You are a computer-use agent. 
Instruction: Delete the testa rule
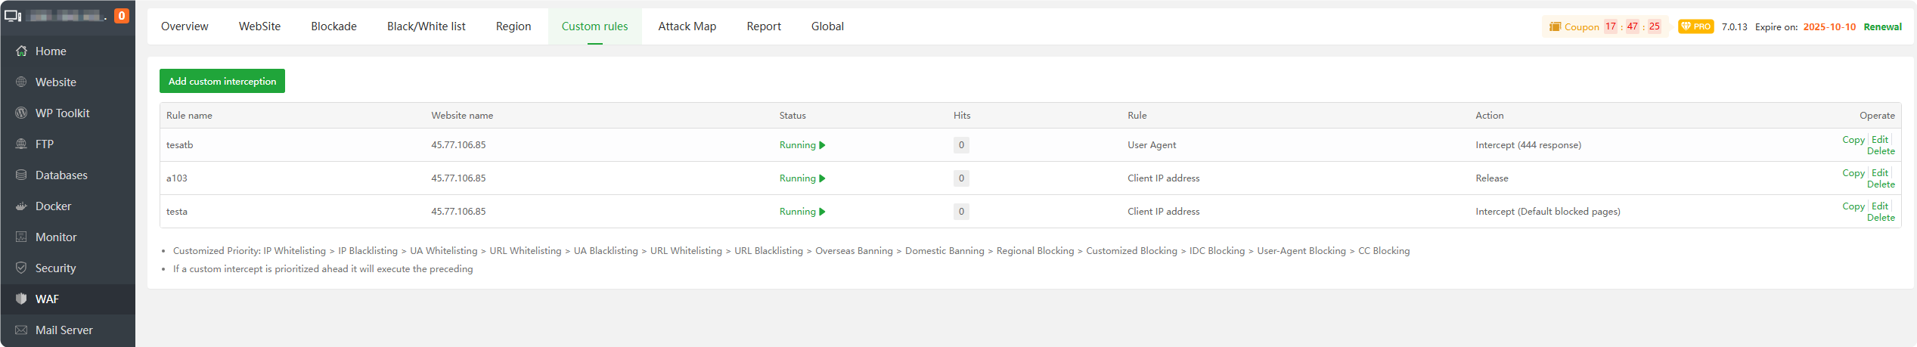[1881, 218]
